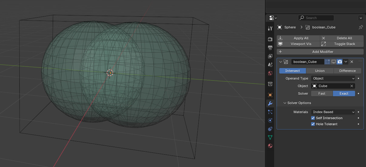Animate the Self Intersection property dot
The height and width of the screenshot is (167, 366).
tap(358, 118)
